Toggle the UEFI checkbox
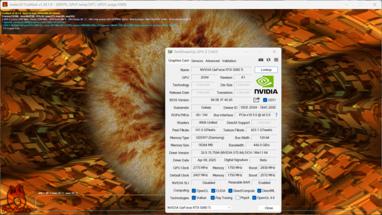The image size is (382, 215). tap(265, 100)
